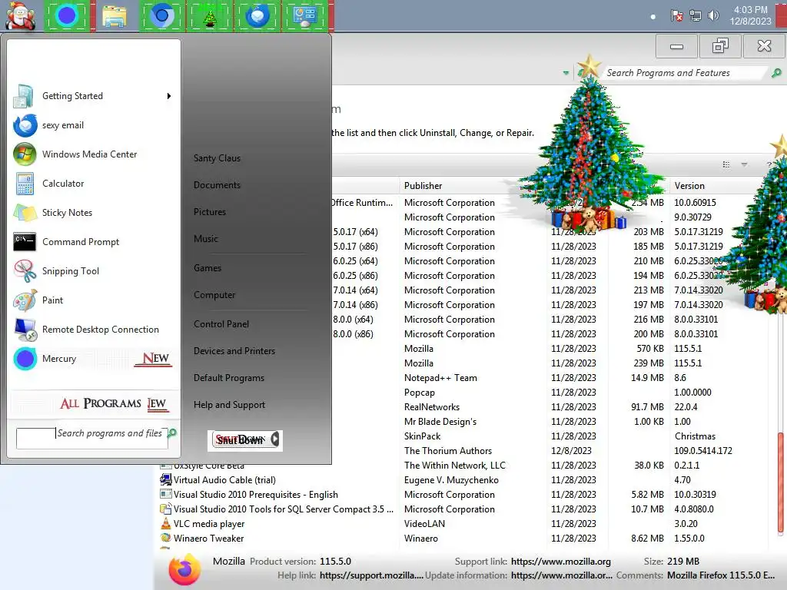
Task: Click the Mr Blade Design's publisher cell
Action: [x=440, y=422]
